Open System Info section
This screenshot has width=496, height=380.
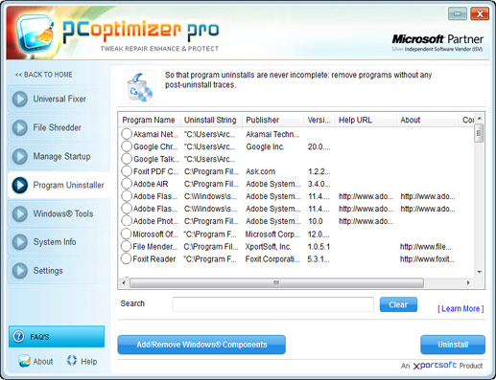point(59,242)
